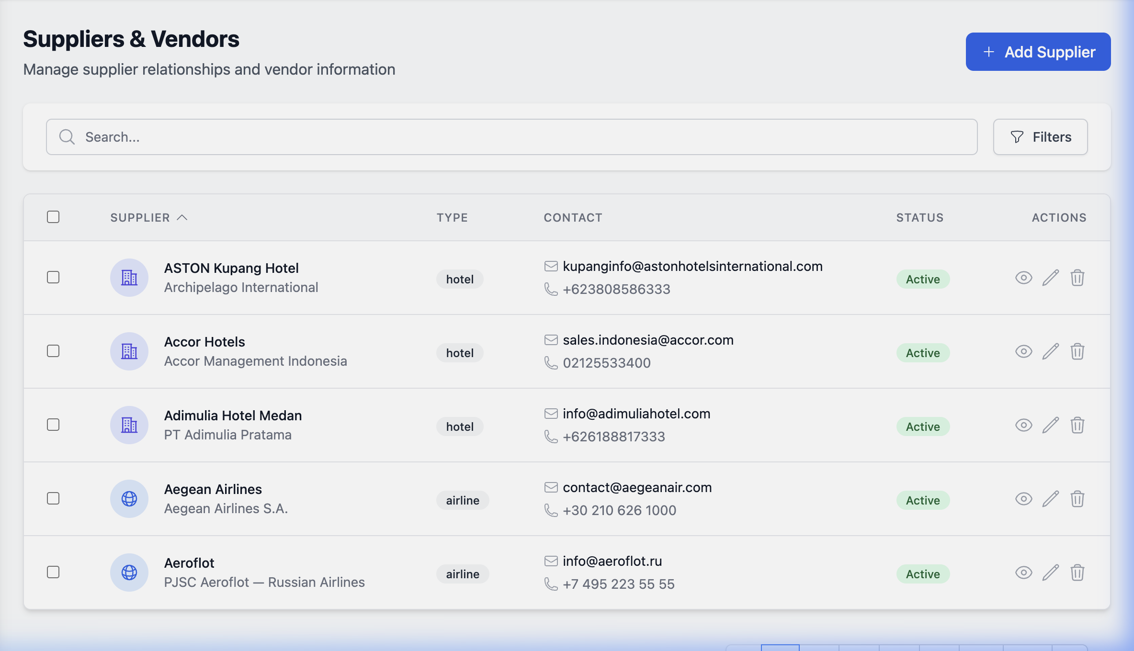Click phone number +623808586333
The height and width of the screenshot is (651, 1134).
[616, 289]
